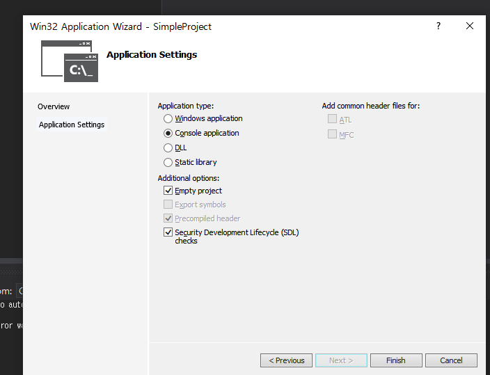Open the Overview wizard page
Image resolution: width=490 pixels, height=375 pixels.
(54, 106)
